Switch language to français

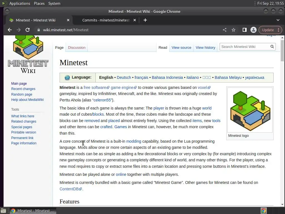coord(141,77)
